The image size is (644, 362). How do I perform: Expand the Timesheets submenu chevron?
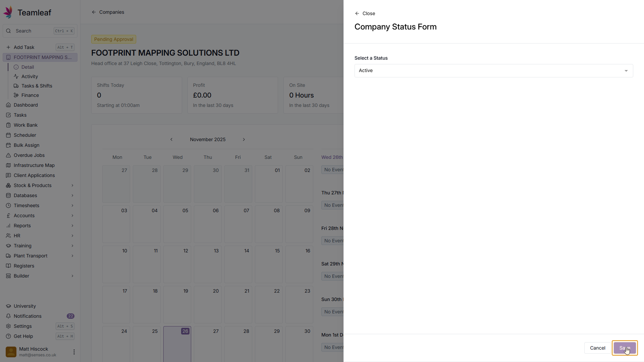point(72,205)
